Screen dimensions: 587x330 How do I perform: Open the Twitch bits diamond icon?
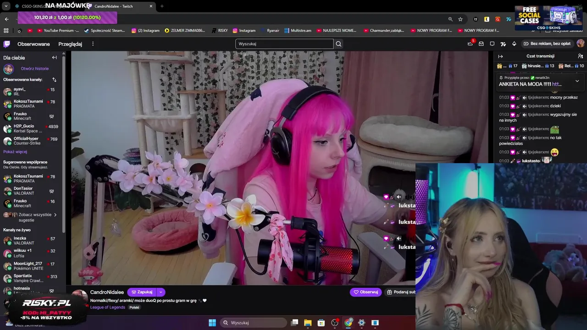(x=514, y=44)
